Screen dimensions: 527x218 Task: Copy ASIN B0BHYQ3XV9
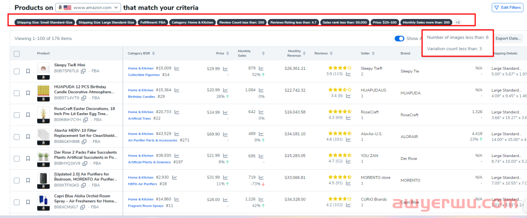(85, 163)
